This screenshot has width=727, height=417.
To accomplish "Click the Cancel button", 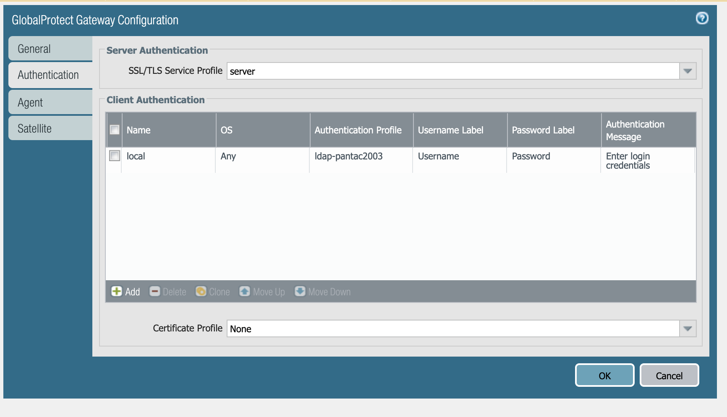I will (x=669, y=375).
